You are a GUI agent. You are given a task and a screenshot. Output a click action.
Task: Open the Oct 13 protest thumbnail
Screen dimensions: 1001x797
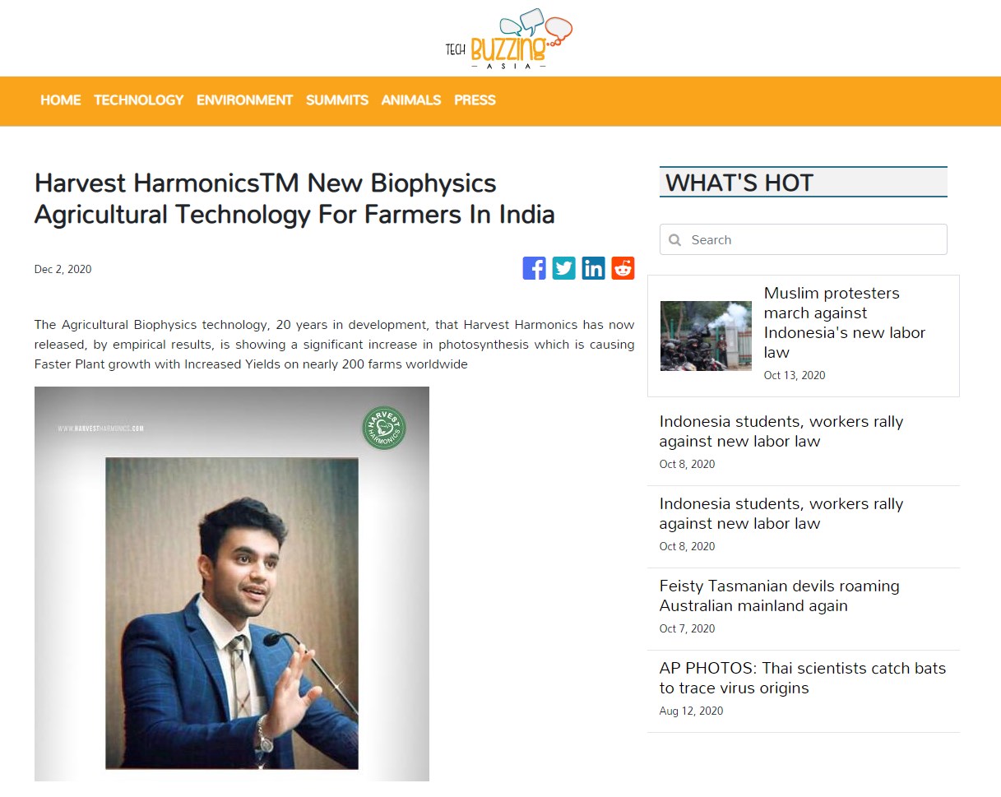(x=706, y=336)
